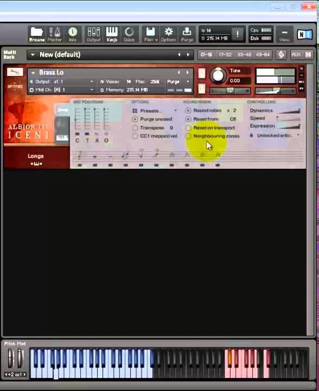
Task: Select previous instrument arrow in Brass Lo
Action: click(178, 72)
